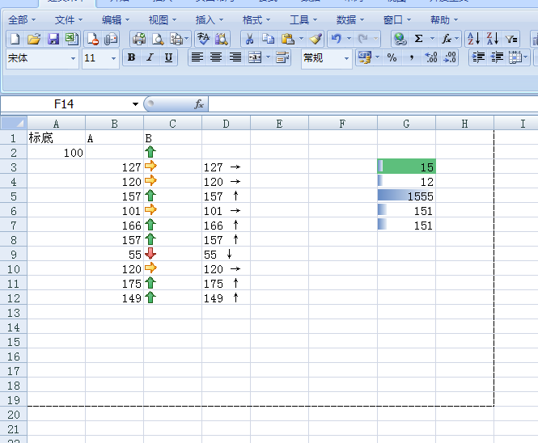Toggle Italic formatting

pyautogui.click(x=150, y=57)
